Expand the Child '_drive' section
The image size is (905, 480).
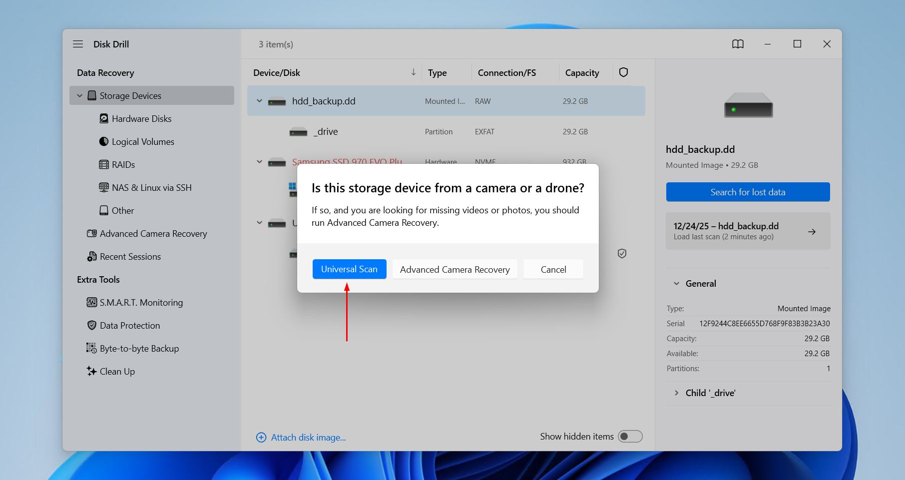pos(676,393)
